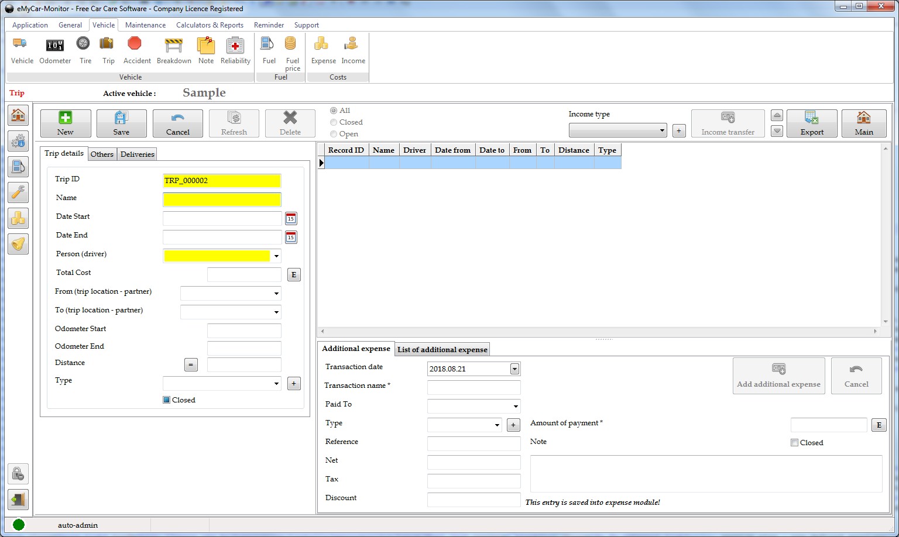Click the E button beside Amount of payment
Image resolution: width=899 pixels, height=537 pixels.
[879, 425]
